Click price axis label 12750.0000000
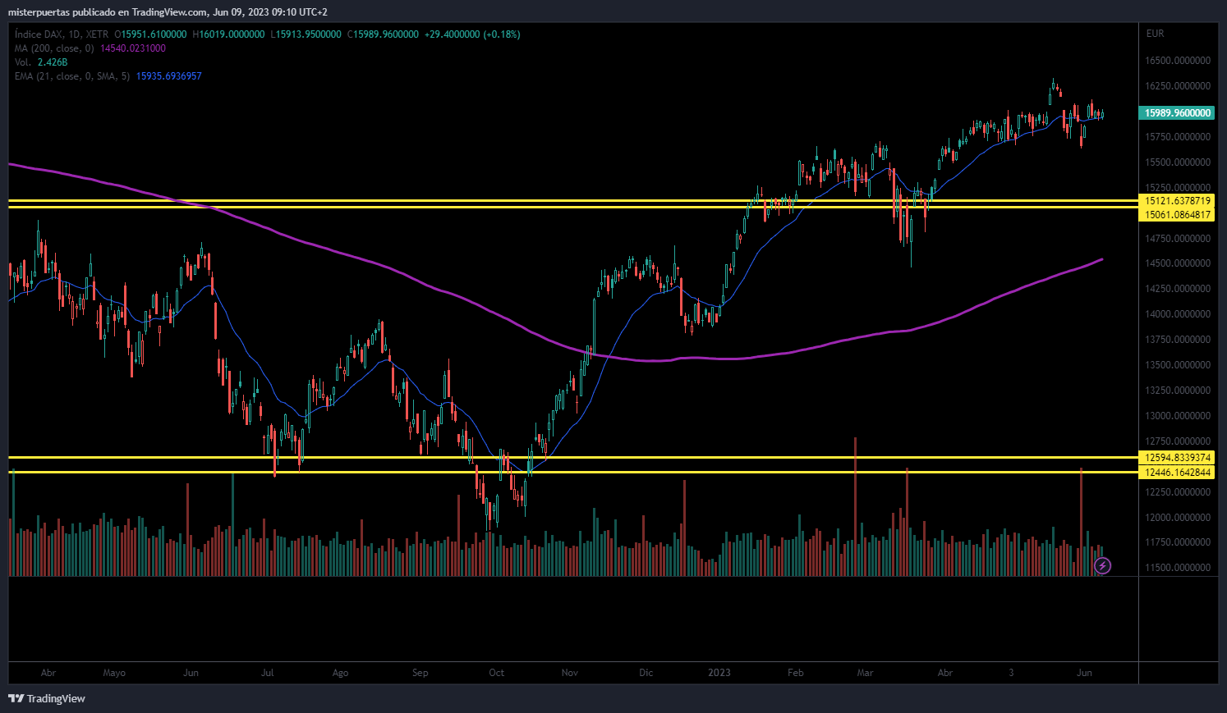The width and height of the screenshot is (1227, 713). coord(1178,441)
